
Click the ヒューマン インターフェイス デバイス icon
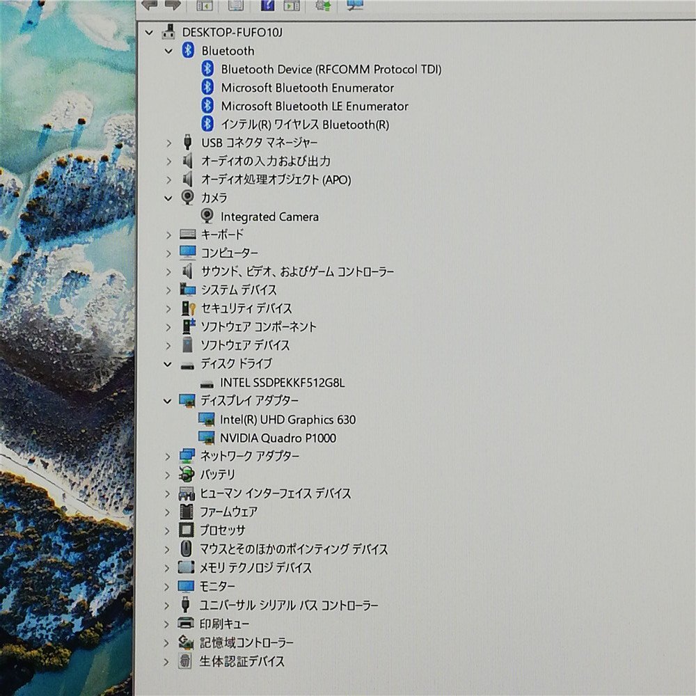(x=187, y=493)
